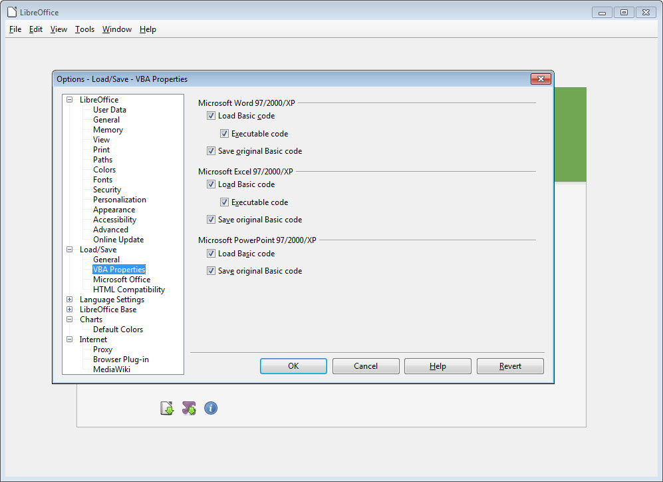Select General under LibreOffice
663x482 pixels.
click(x=106, y=120)
